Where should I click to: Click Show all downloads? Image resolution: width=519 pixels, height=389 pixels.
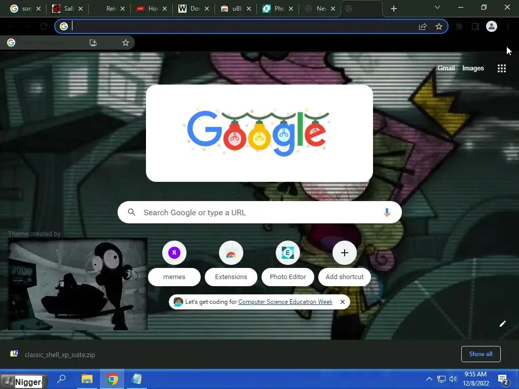pyautogui.click(x=480, y=354)
